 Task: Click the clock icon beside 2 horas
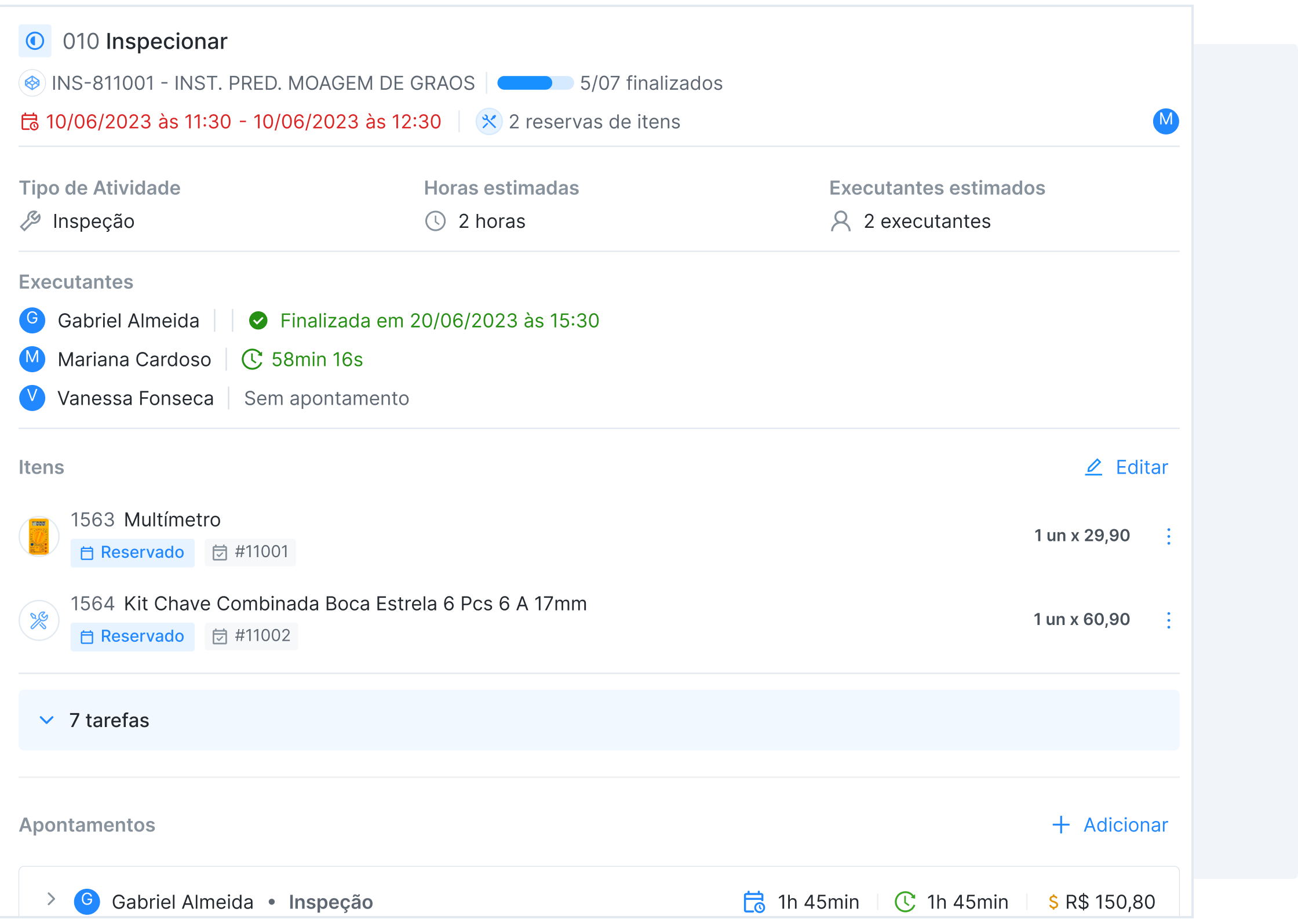tap(435, 221)
